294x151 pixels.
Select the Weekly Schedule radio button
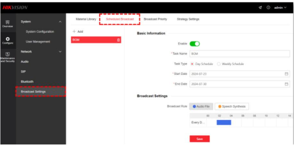click(x=219, y=64)
